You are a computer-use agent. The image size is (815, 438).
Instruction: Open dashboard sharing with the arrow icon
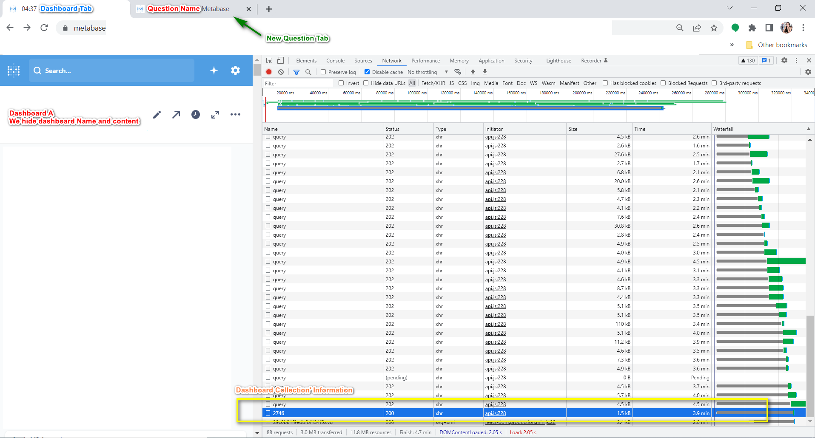point(176,114)
